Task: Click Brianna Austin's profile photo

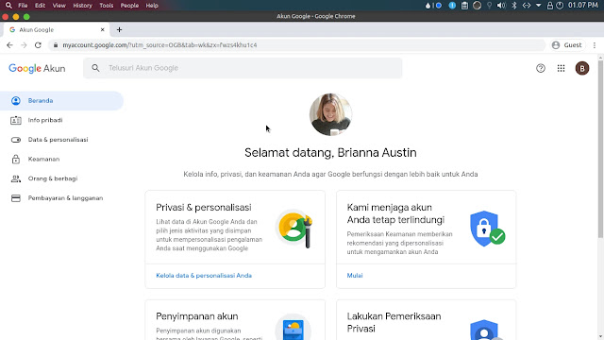Action: pyautogui.click(x=330, y=114)
